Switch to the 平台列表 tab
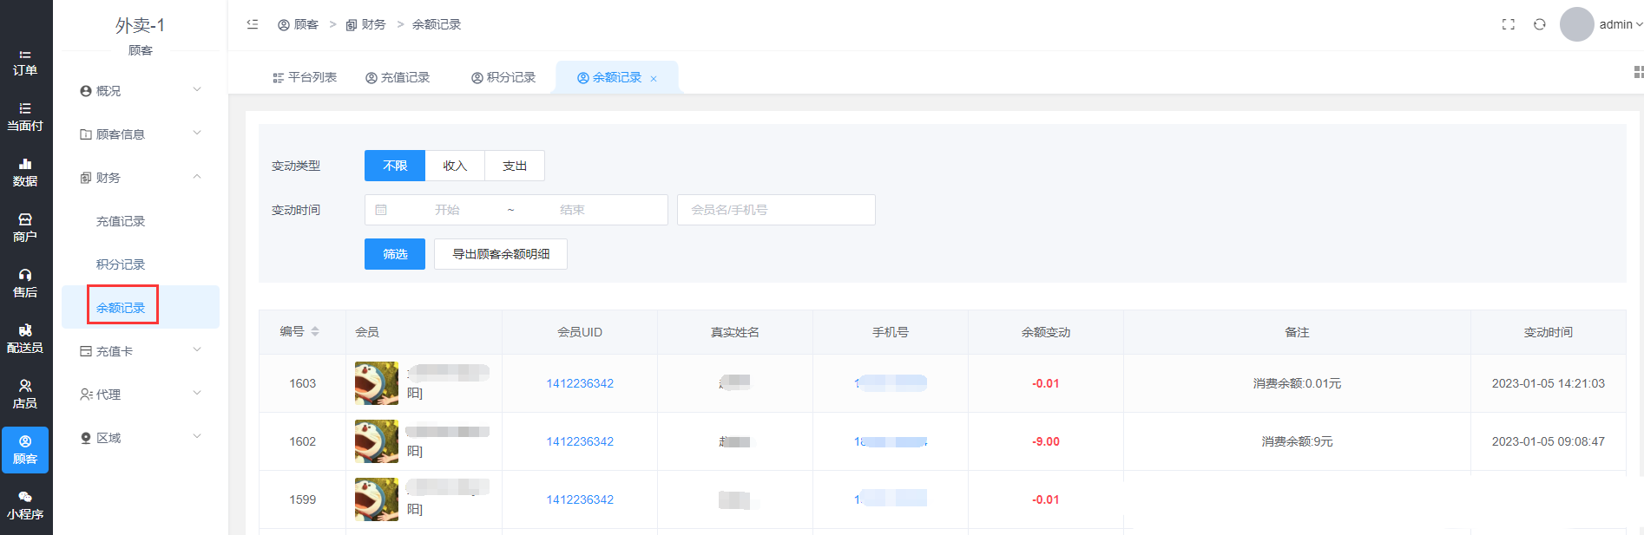Screen dimensions: 1644x535 click(x=305, y=77)
